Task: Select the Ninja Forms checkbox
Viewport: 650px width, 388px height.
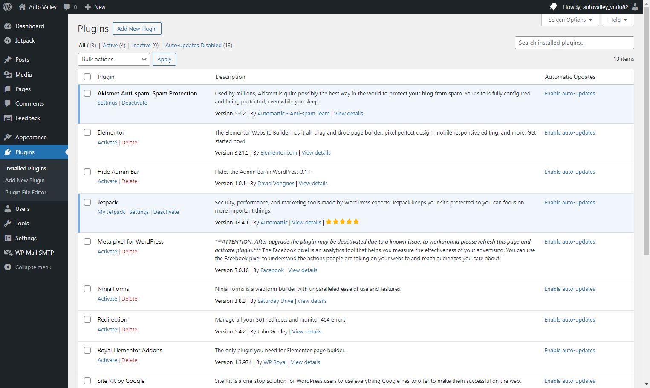Action: (87, 289)
